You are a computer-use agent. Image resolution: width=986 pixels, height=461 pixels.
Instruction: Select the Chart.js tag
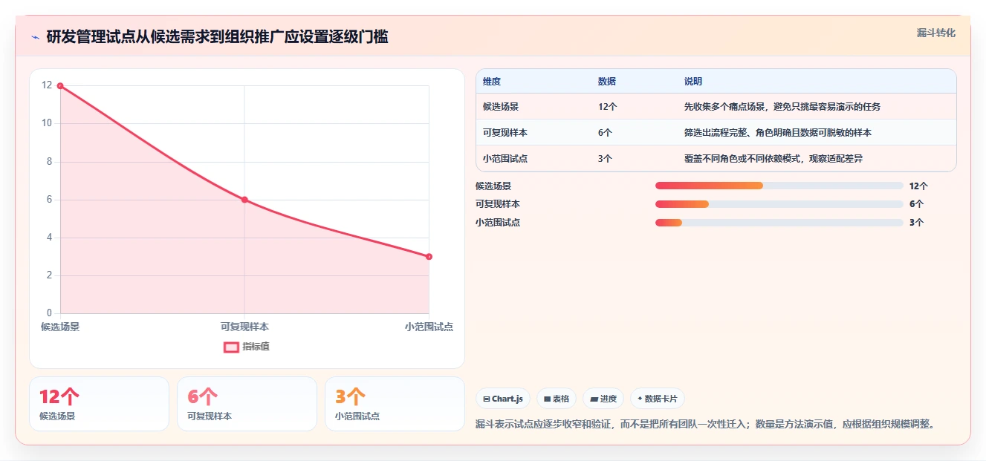502,399
